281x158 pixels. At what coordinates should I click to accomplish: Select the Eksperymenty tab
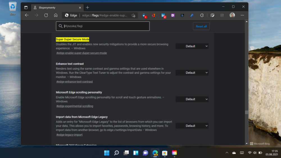click(57, 8)
